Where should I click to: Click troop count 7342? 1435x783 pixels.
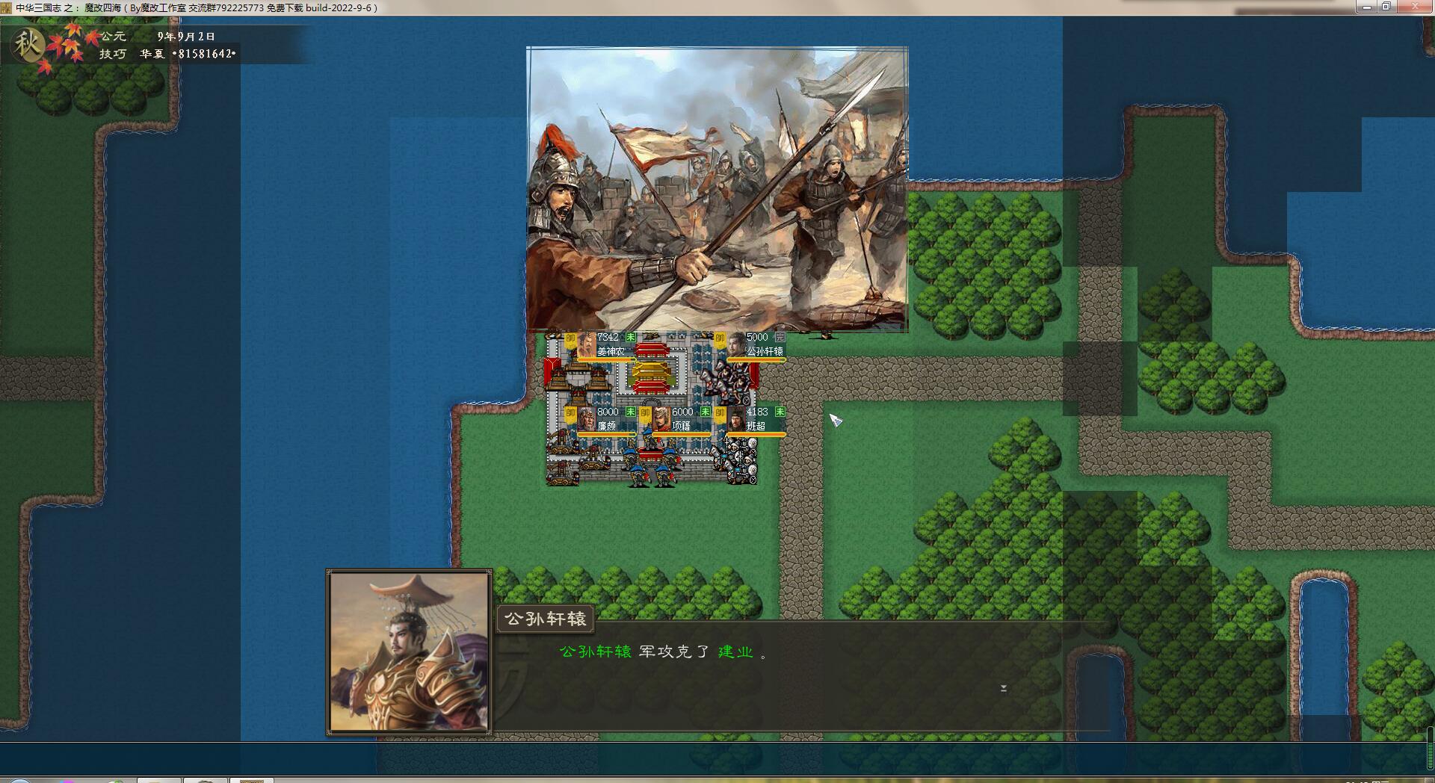[x=608, y=338]
